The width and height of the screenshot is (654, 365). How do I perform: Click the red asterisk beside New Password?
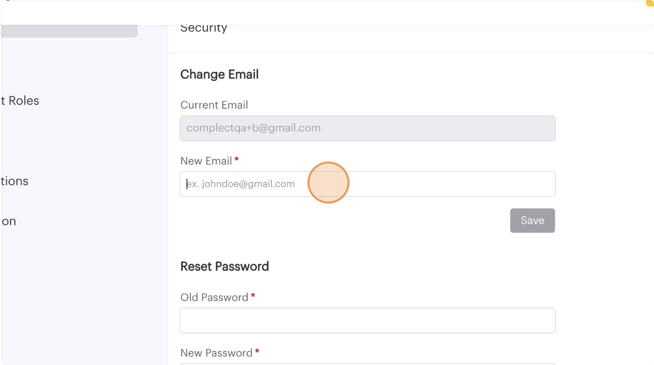(x=257, y=352)
